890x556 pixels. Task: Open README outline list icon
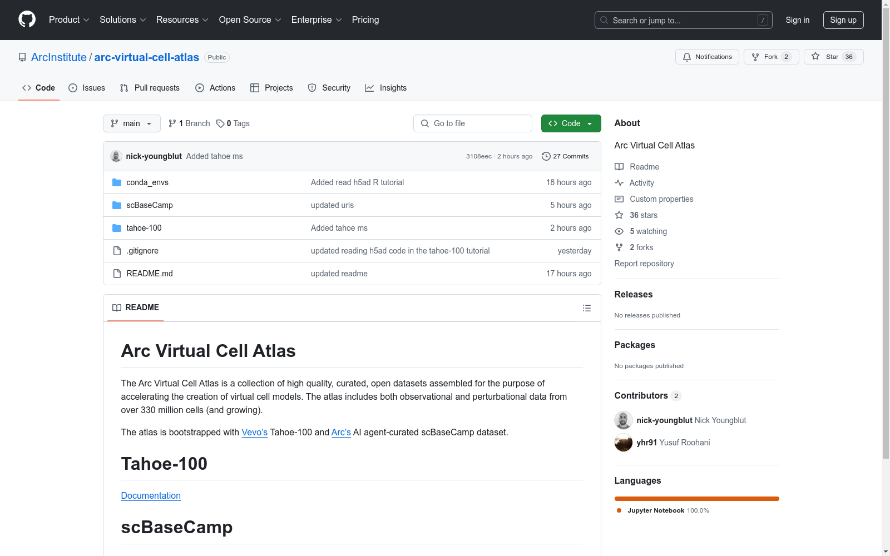pyautogui.click(x=586, y=308)
